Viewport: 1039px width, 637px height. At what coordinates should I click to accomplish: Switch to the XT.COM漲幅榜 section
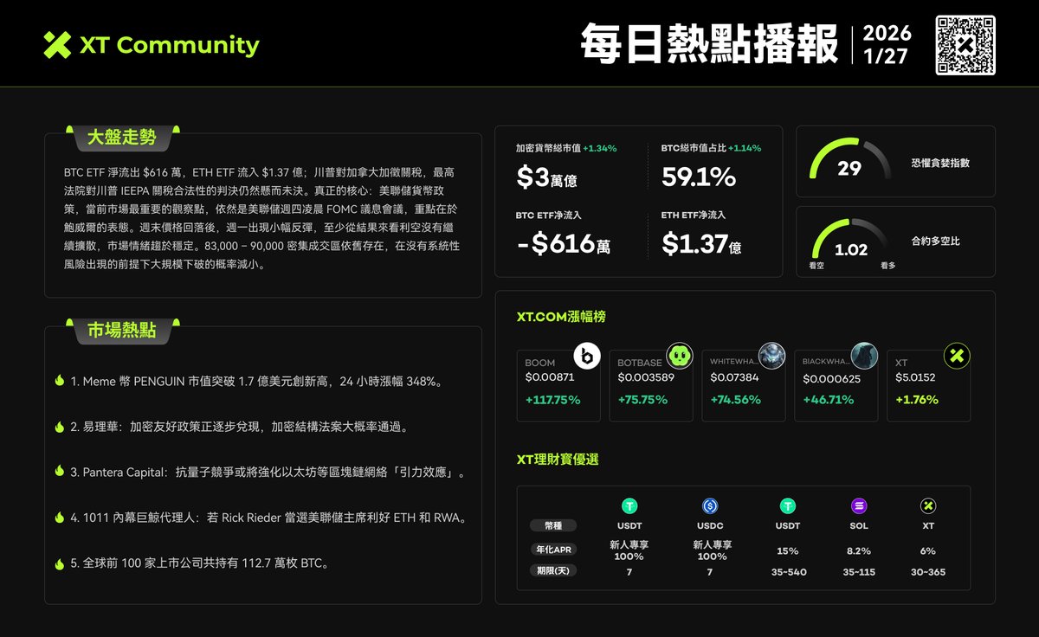pyautogui.click(x=562, y=317)
